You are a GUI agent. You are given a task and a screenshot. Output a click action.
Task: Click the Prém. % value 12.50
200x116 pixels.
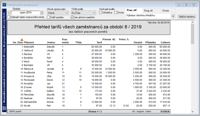coord(126,106)
